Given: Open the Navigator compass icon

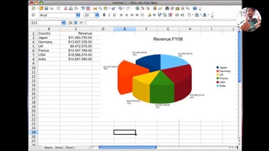Looking at the screenshot, I should [172, 8].
